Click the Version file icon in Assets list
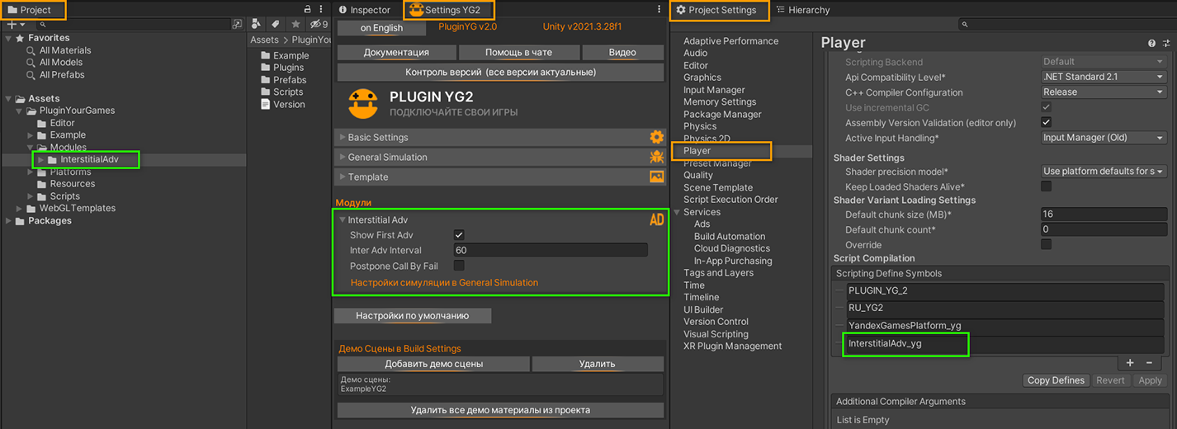Screen dimensions: 1177x429 tap(266, 105)
